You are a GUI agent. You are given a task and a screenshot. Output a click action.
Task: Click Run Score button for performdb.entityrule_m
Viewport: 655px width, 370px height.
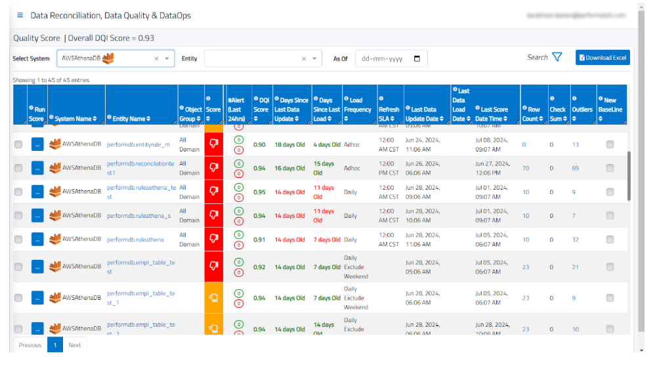[x=37, y=144]
